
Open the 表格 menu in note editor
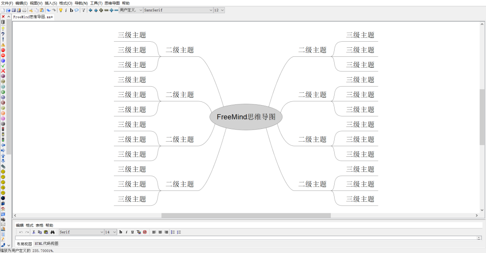tap(39, 225)
